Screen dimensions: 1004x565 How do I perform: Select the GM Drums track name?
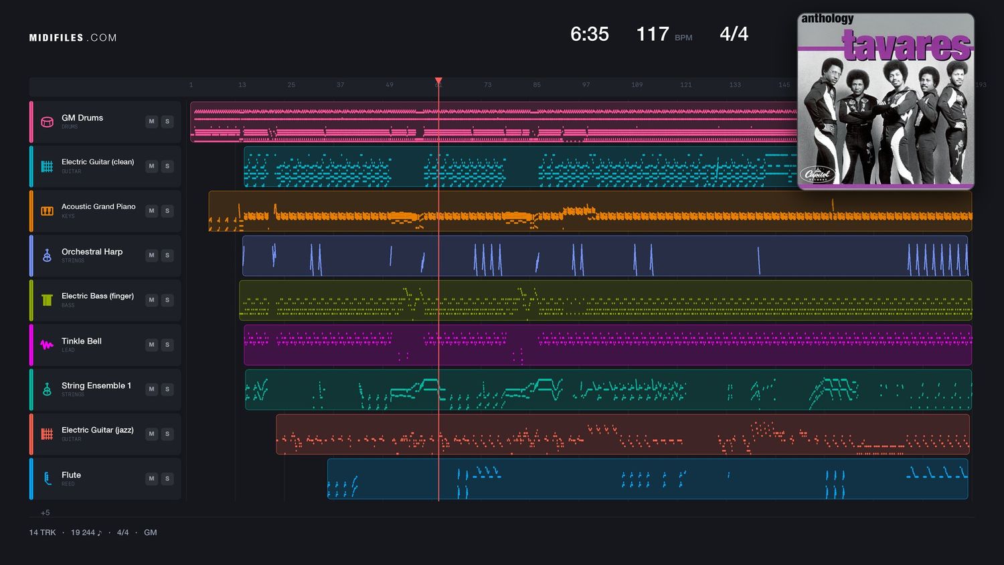click(82, 118)
